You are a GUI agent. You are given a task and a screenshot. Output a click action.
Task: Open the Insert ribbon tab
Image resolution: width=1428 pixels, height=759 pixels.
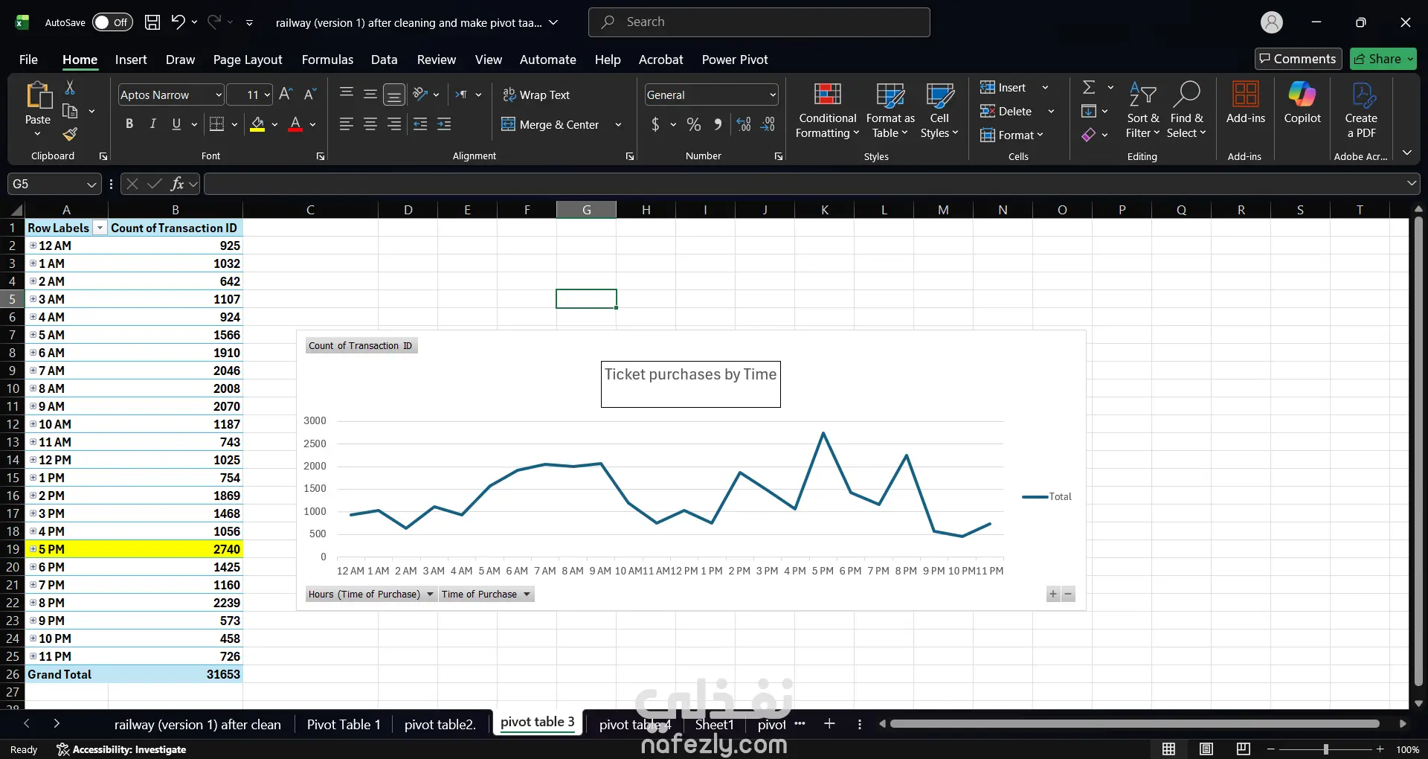pyautogui.click(x=131, y=60)
